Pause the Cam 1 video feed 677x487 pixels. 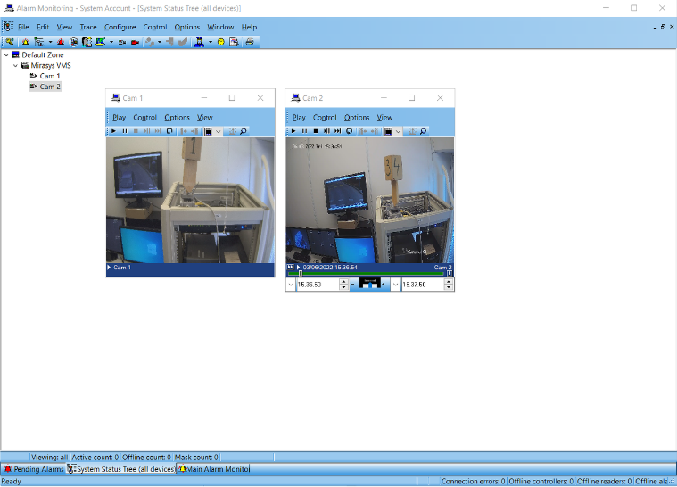125,131
